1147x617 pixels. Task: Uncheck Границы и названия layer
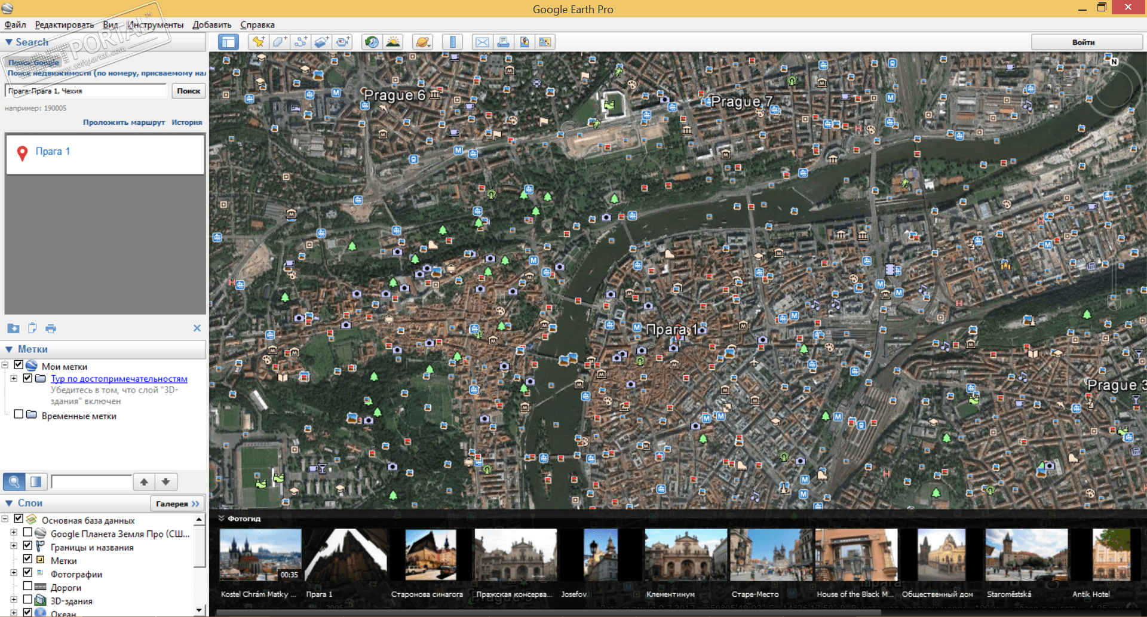click(x=27, y=545)
